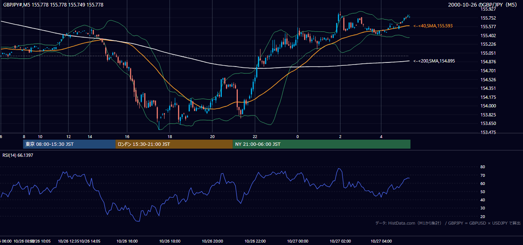Click the 10/27 02:00 bottom time label
The height and width of the screenshot is (245, 523).
(x=340, y=241)
